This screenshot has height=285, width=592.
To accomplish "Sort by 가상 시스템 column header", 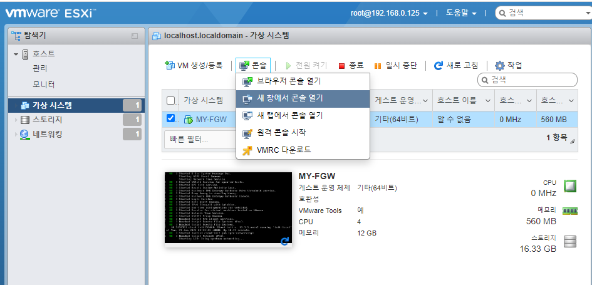I will tap(203, 100).
